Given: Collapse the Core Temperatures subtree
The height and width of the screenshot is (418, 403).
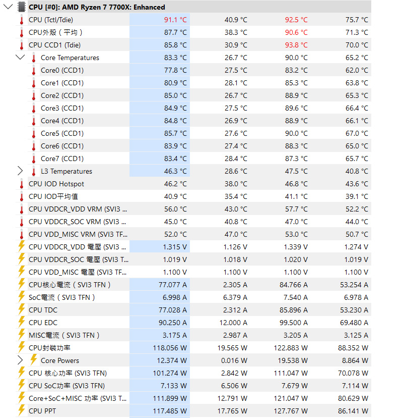Looking at the screenshot, I should tap(20, 58).
